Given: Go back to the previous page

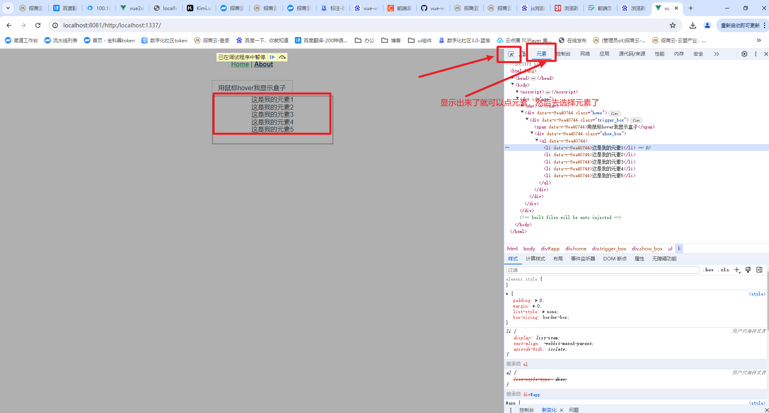Looking at the screenshot, I should 9,25.
